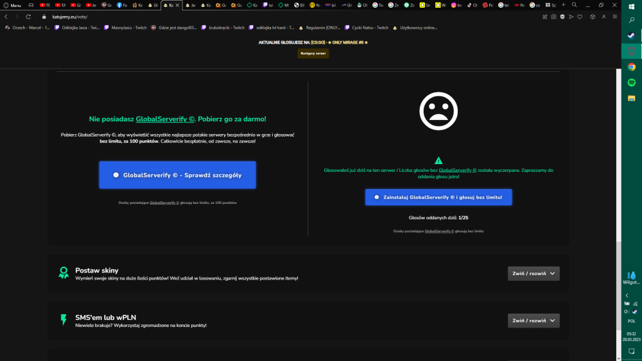Click small GlobalServerify link under votes count
Image resolution: width=642 pixels, height=361 pixels.
click(x=439, y=231)
